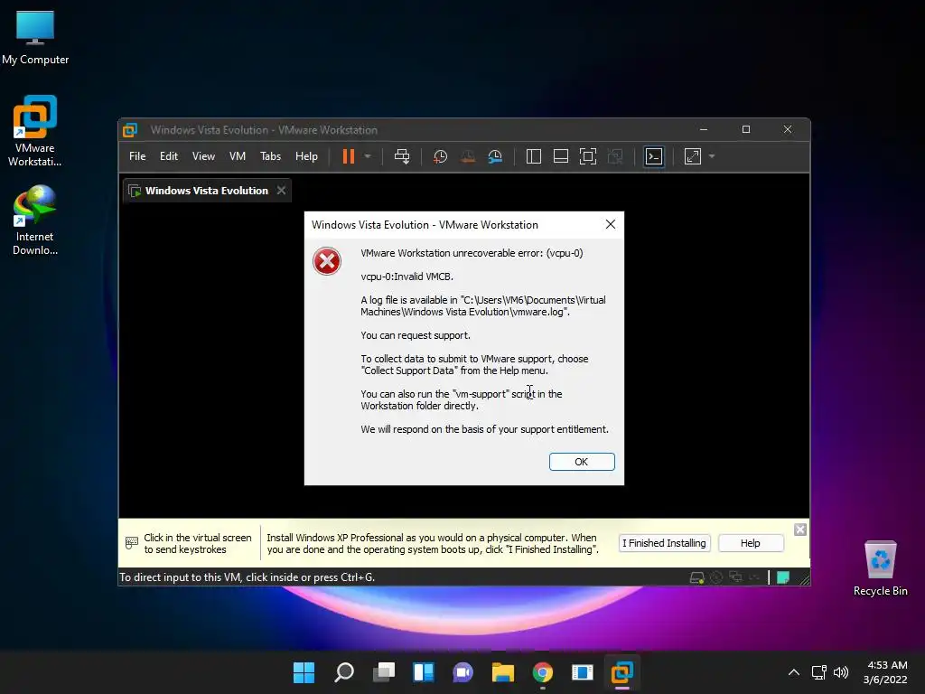Dismiss the yellow install hint bar
The height and width of the screenshot is (694, 925).
click(x=800, y=530)
